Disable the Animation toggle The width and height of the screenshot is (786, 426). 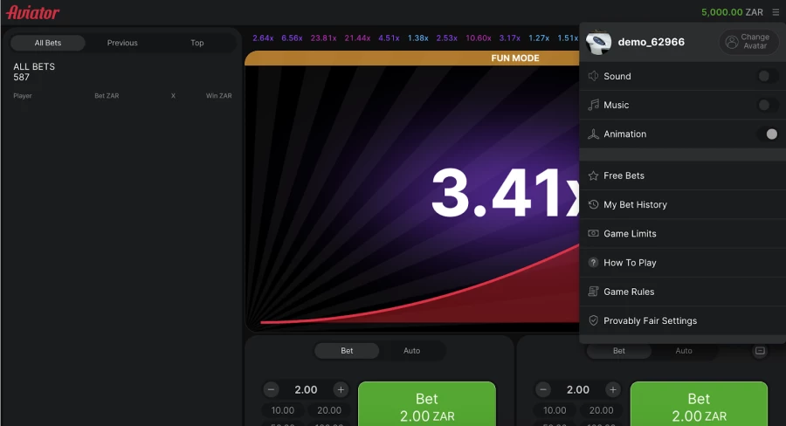(767, 134)
